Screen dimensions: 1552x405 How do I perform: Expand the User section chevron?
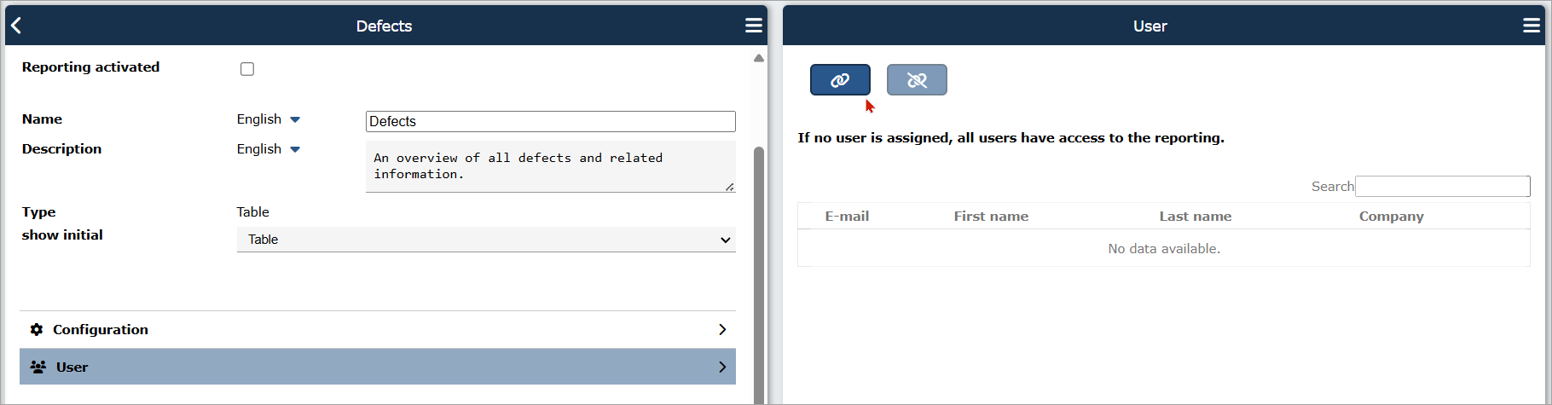click(722, 367)
